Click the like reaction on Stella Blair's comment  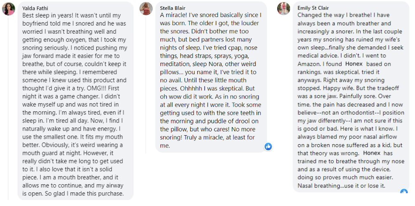coord(268,146)
